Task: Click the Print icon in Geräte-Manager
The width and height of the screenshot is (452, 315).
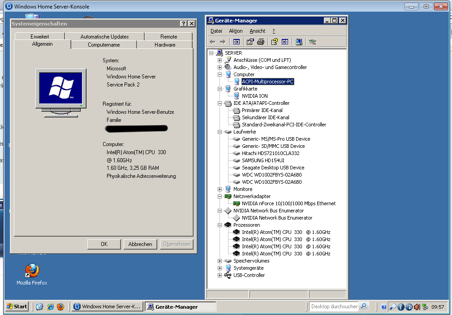Action: 261,42
